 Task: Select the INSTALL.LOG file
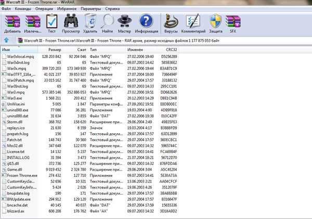pos(18,158)
